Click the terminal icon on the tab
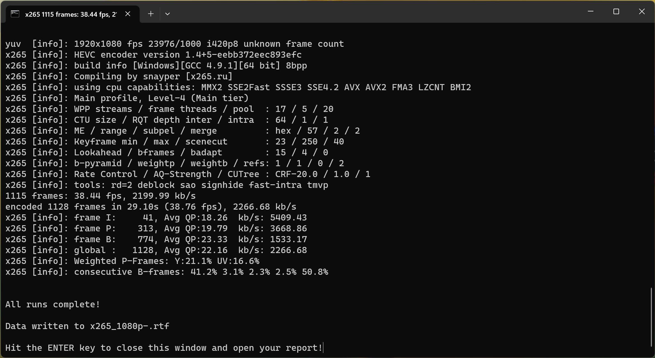Image resolution: width=655 pixels, height=358 pixels. (x=15, y=14)
